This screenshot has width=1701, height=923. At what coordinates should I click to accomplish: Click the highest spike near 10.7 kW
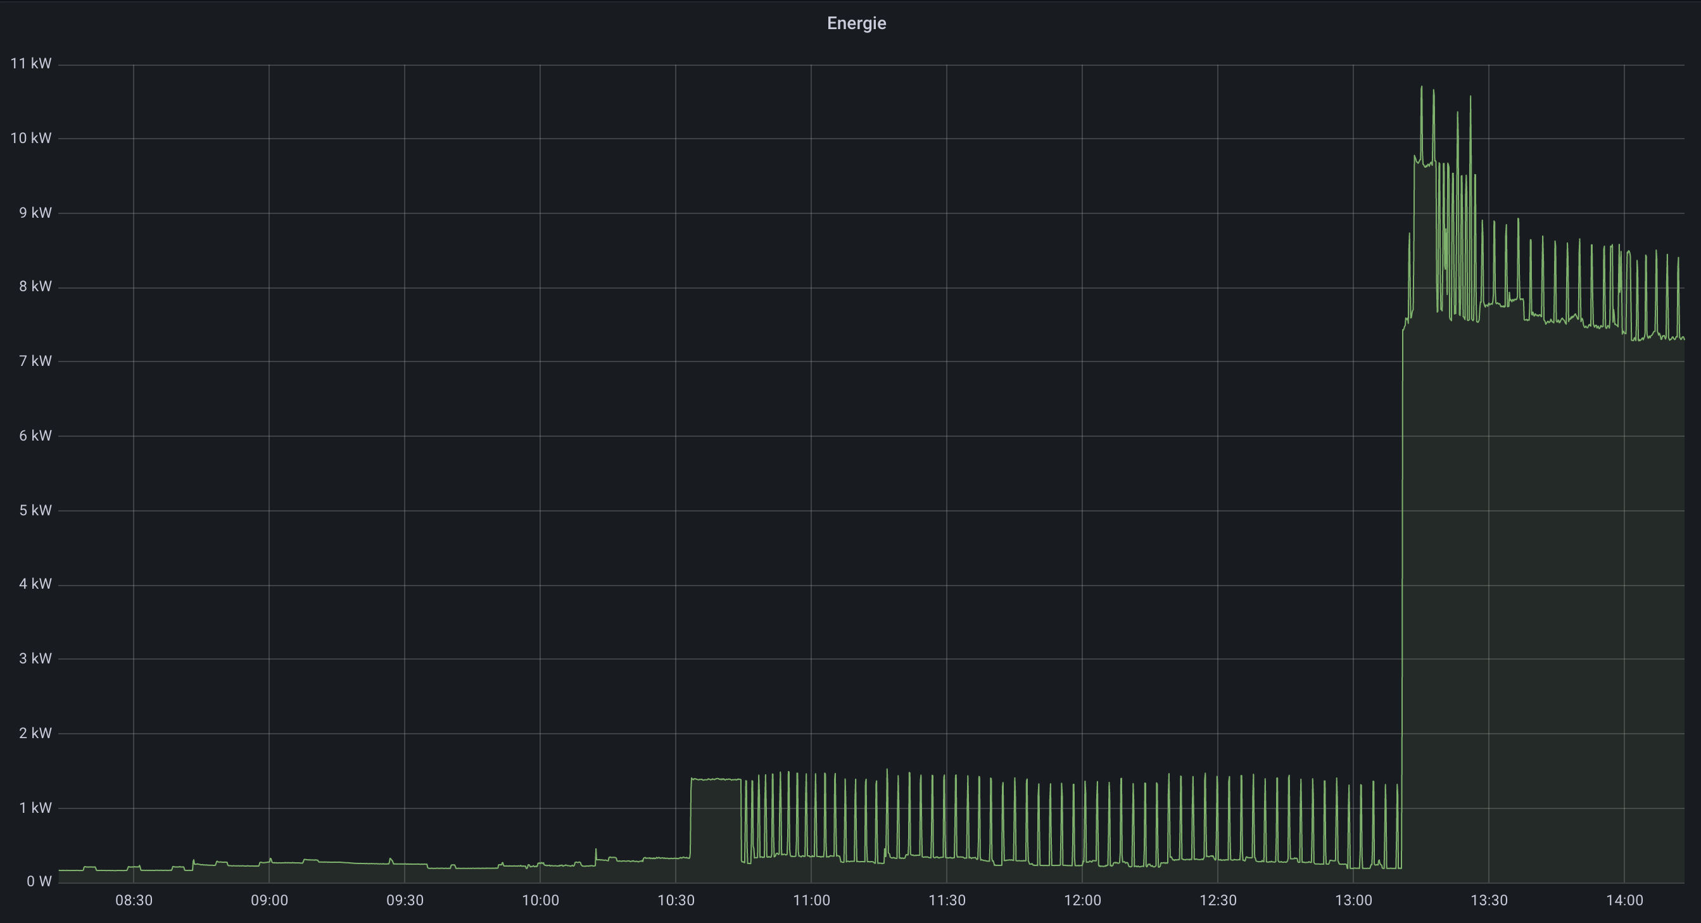click(1422, 88)
